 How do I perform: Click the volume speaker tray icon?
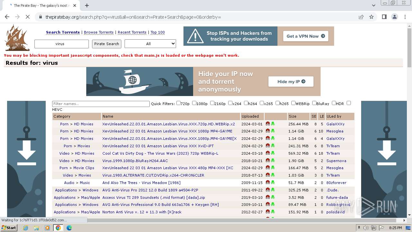click(x=366, y=228)
